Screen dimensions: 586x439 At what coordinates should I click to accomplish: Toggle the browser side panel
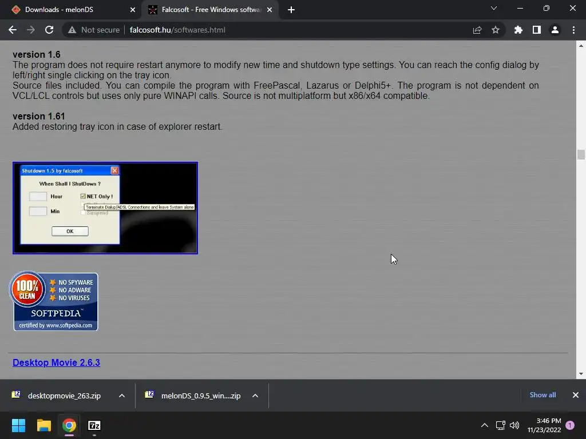[x=537, y=30]
